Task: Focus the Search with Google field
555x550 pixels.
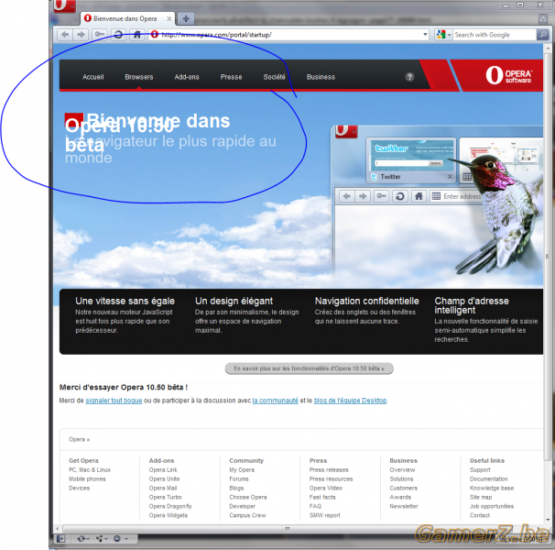Action: pyautogui.click(x=495, y=35)
